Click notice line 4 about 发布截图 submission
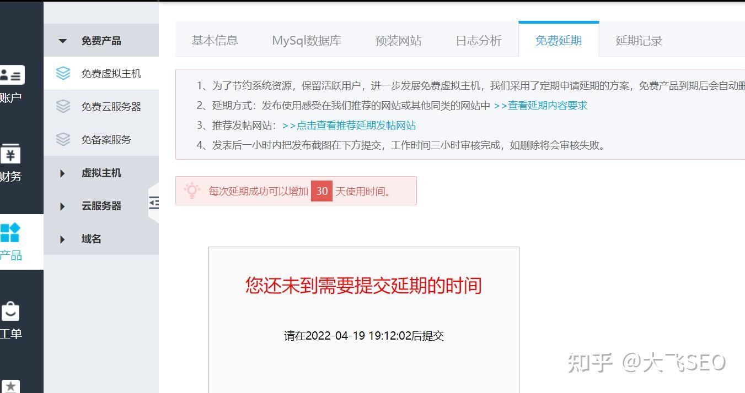Viewport: 745px width, 393px height. tap(402, 145)
